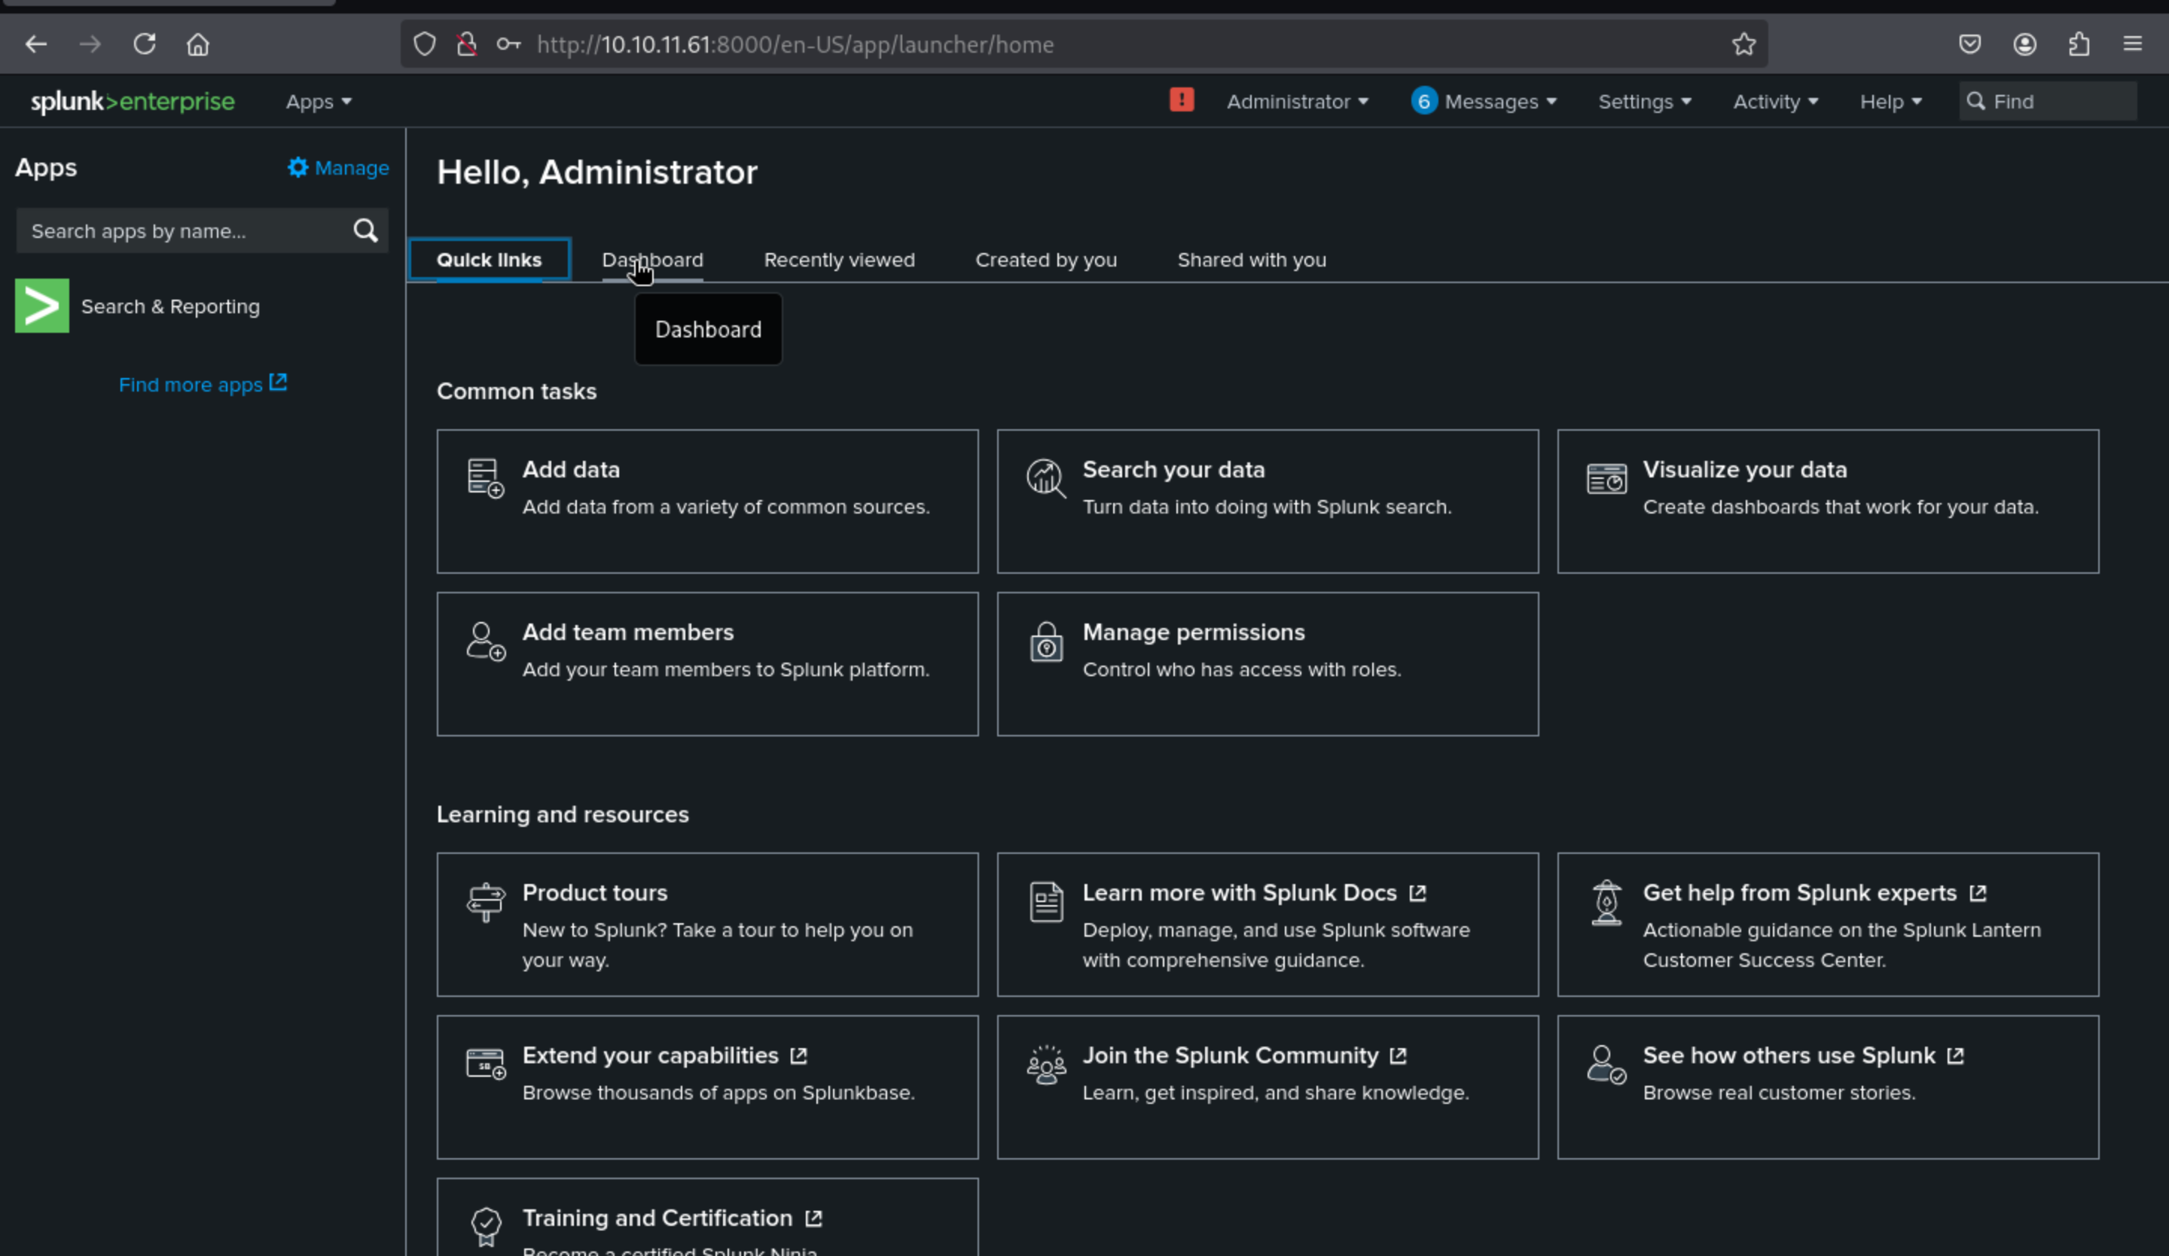This screenshot has height=1256, width=2169.
Task: Click the app search magnifier icon
Action: (365, 230)
